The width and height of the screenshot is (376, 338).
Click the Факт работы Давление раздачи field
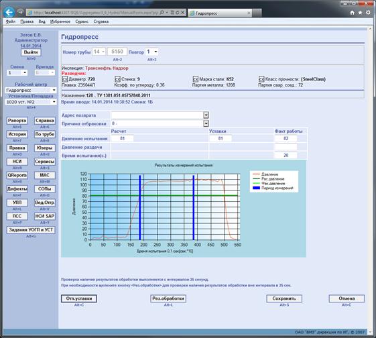point(286,147)
